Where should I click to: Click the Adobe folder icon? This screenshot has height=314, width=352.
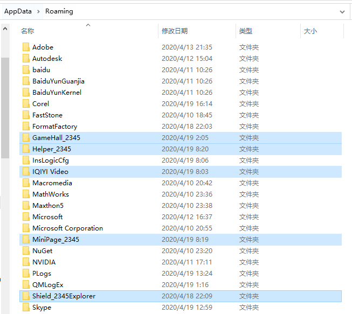(26, 47)
